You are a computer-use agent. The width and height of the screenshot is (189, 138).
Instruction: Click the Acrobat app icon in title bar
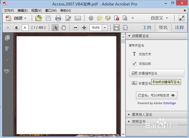point(5,4)
